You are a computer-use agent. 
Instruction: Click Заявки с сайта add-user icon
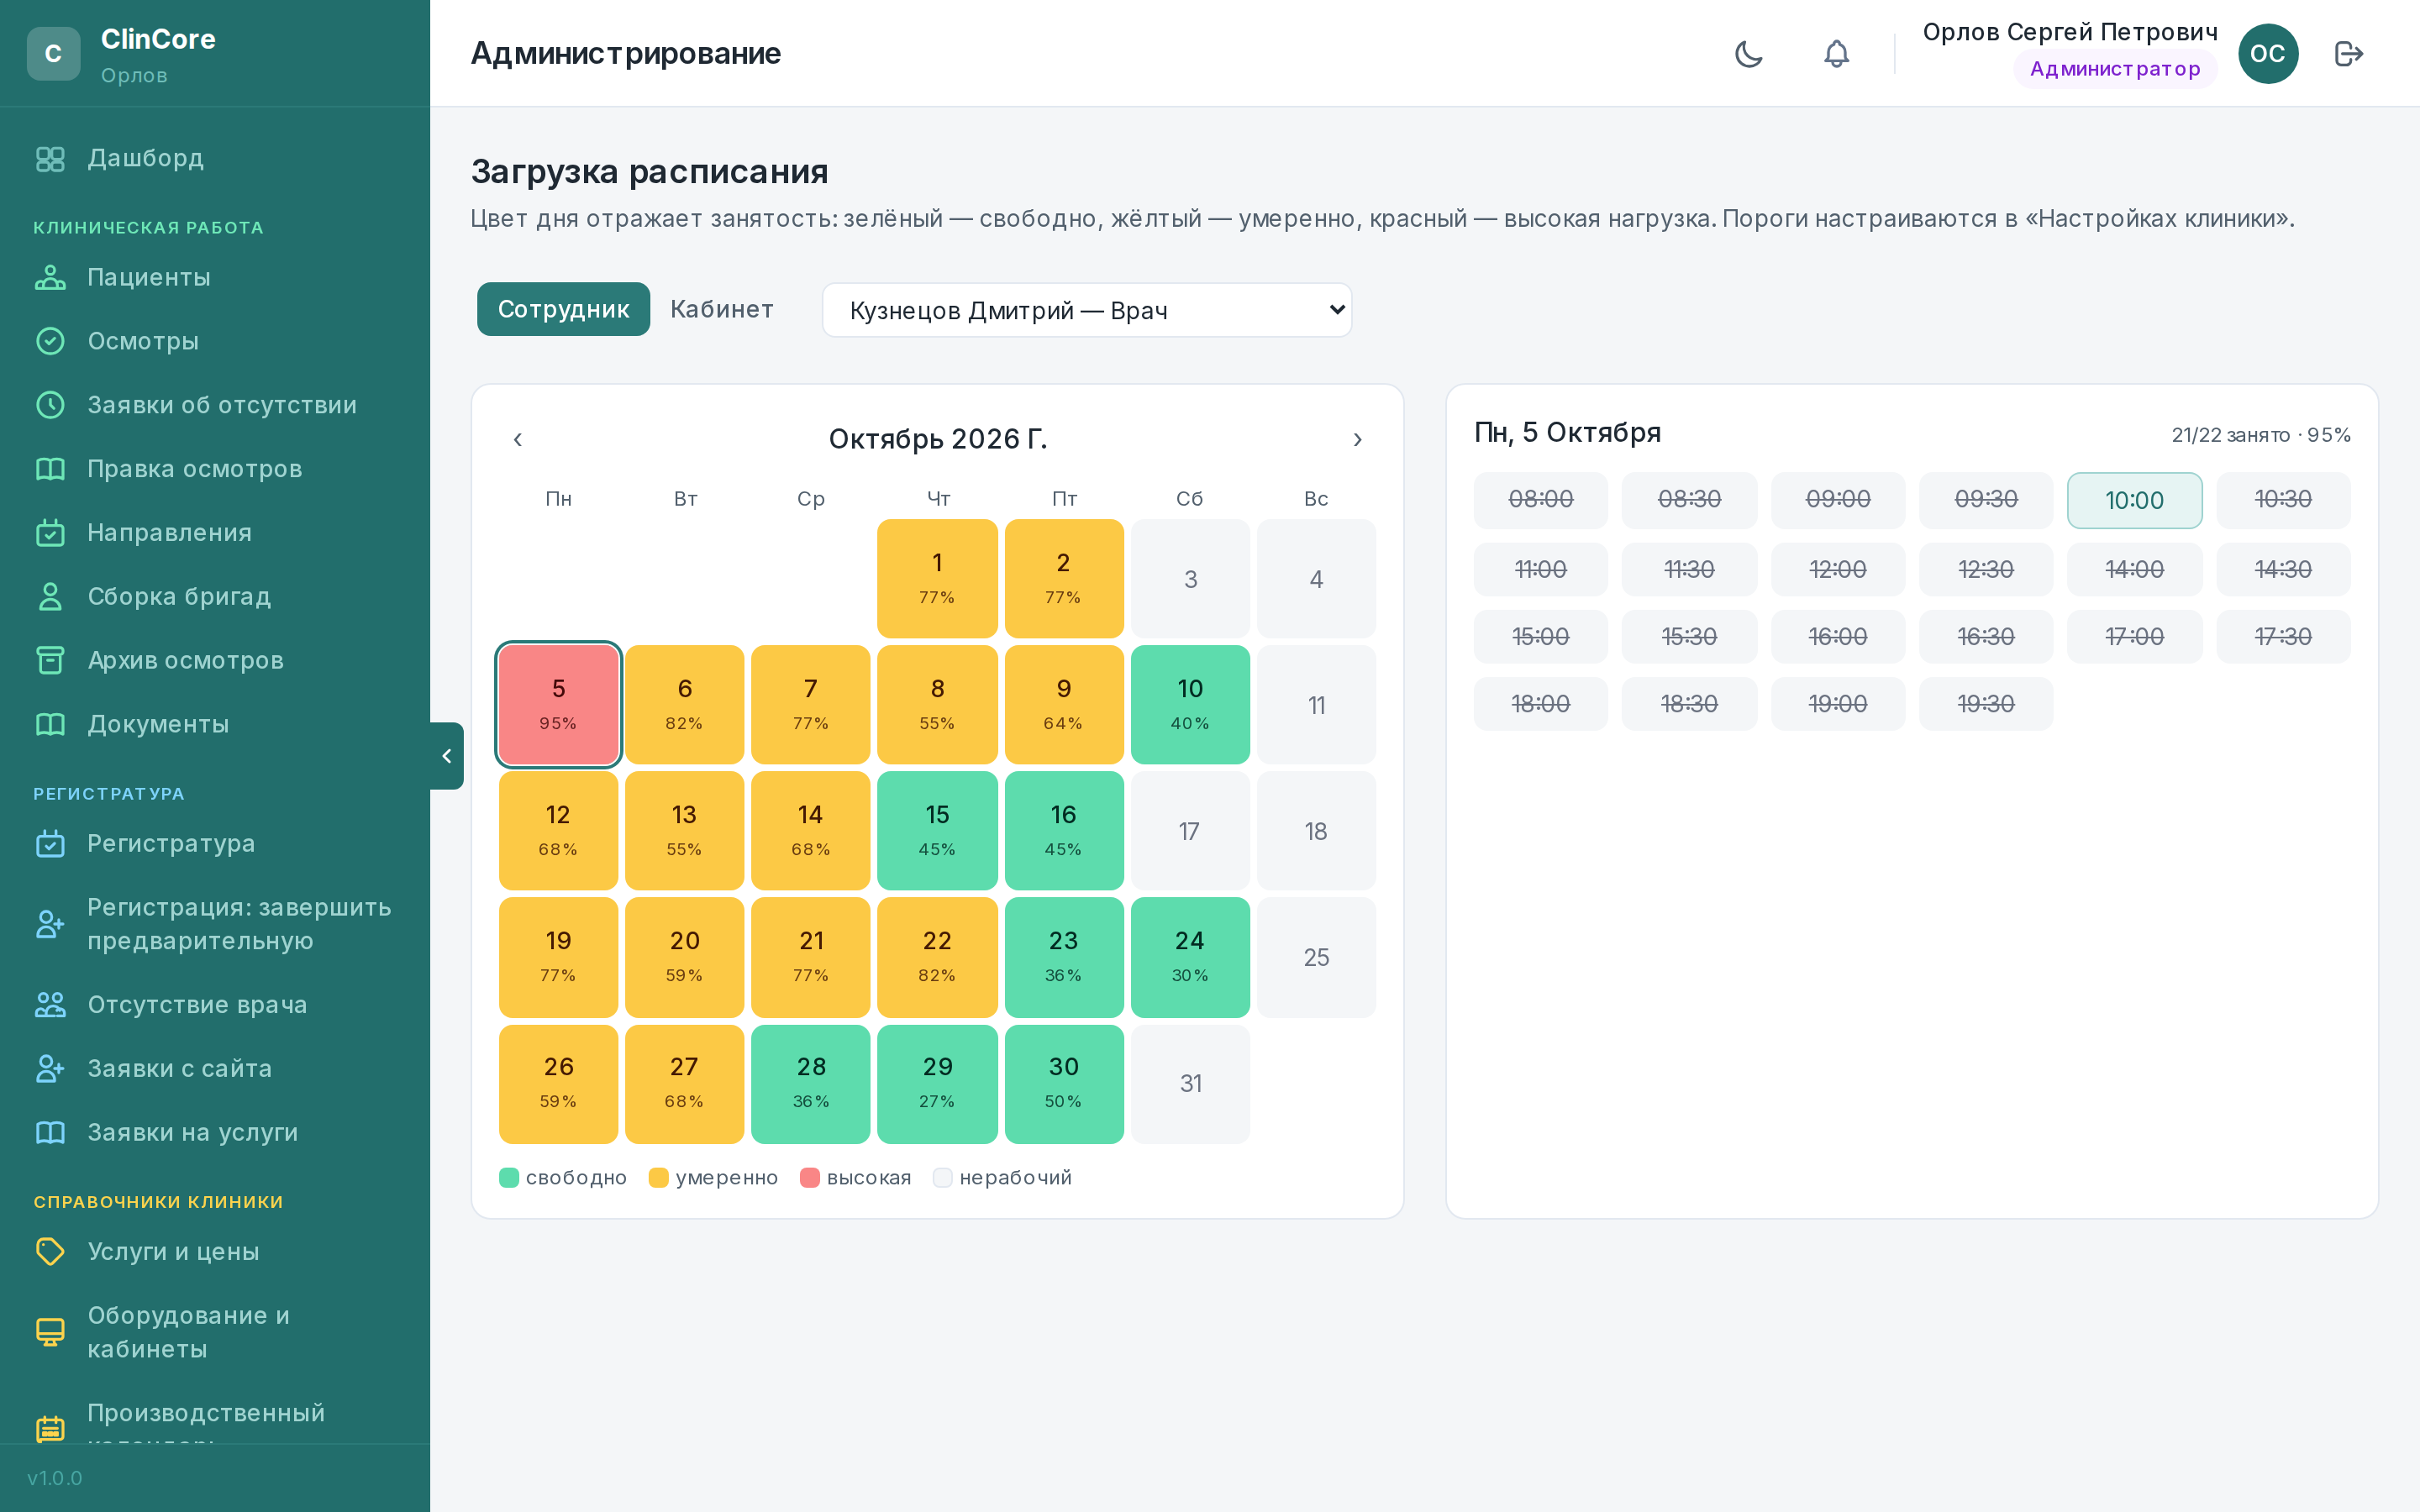50,1068
